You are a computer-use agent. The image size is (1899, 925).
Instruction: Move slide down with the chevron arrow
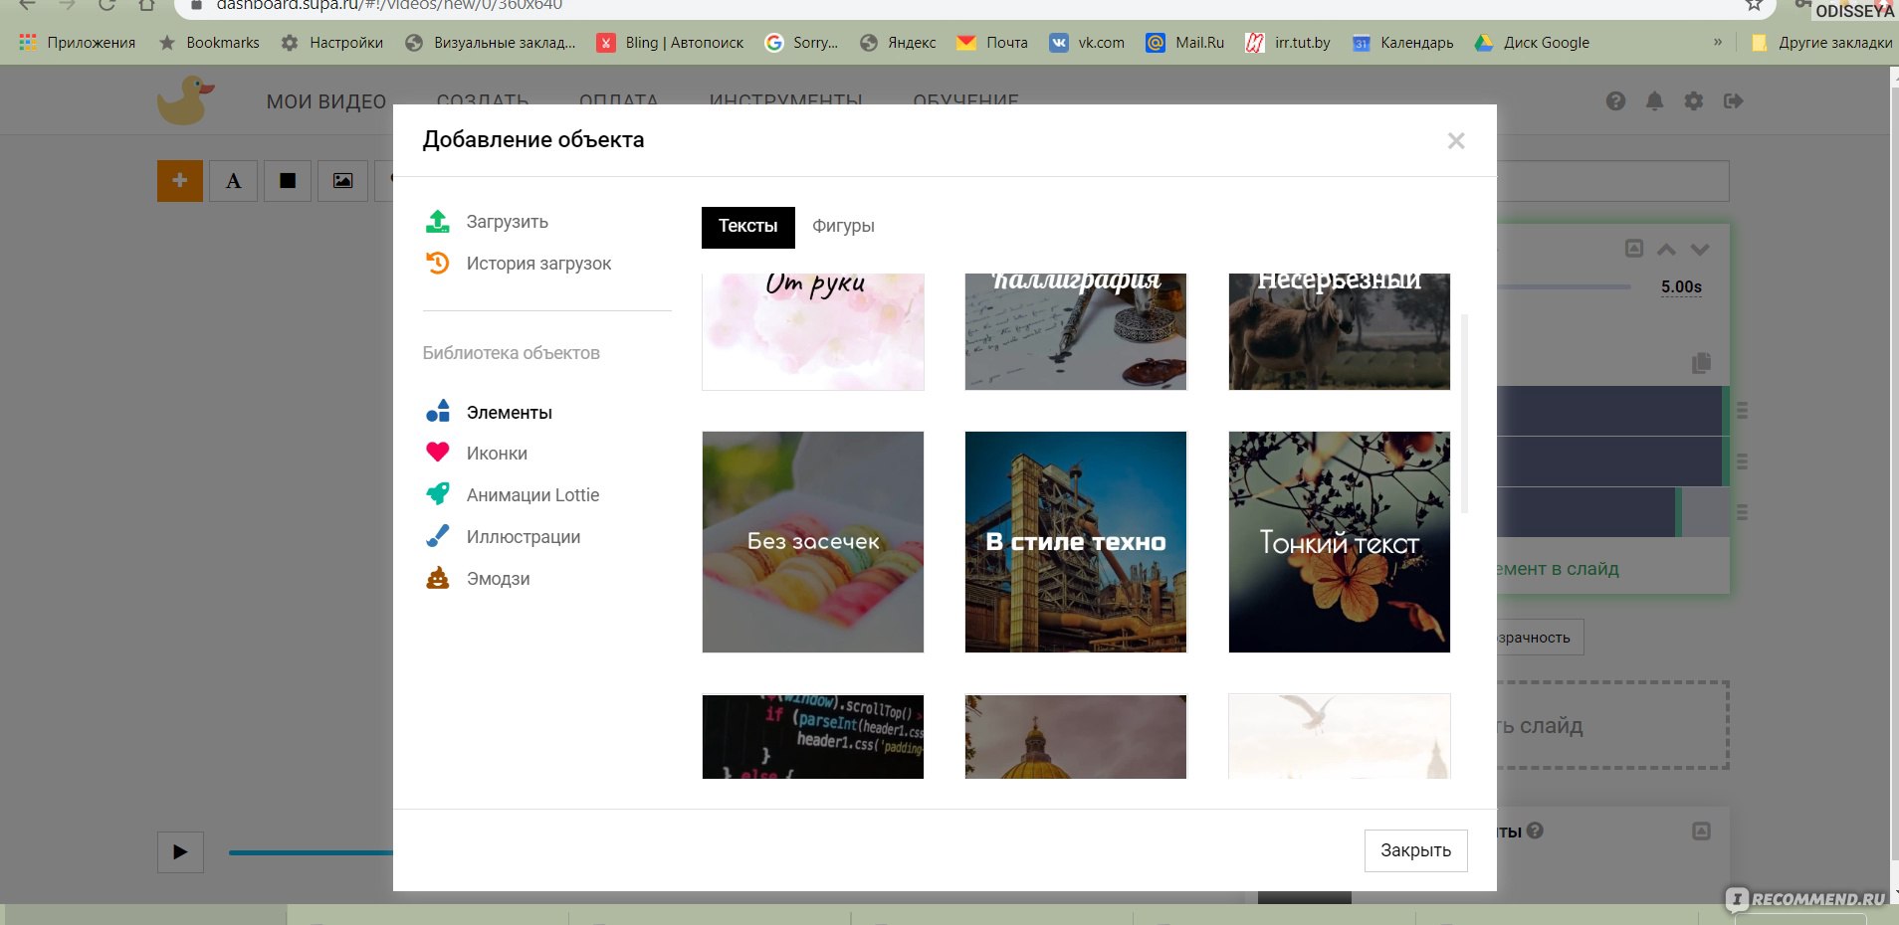[x=1700, y=250]
